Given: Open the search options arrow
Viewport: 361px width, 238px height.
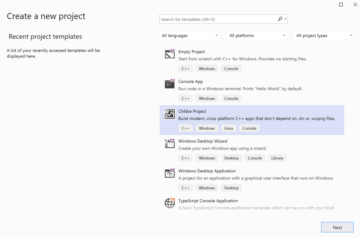Looking at the screenshot, I should pos(285,19).
